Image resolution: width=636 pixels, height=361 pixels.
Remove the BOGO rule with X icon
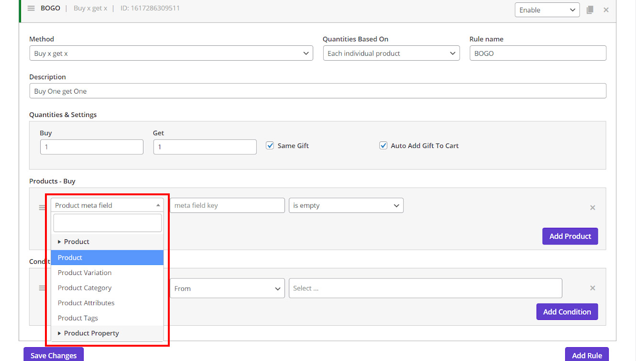pos(606,10)
